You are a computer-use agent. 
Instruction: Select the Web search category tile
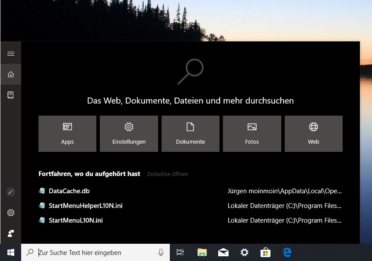[x=314, y=134]
